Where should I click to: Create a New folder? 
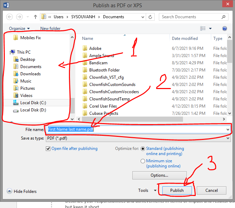click(50, 29)
